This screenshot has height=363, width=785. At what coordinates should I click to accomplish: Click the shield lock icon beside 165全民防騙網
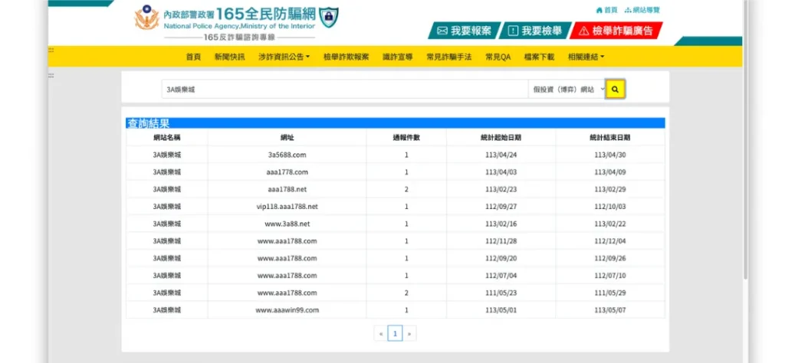pyautogui.click(x=329, y=17)
